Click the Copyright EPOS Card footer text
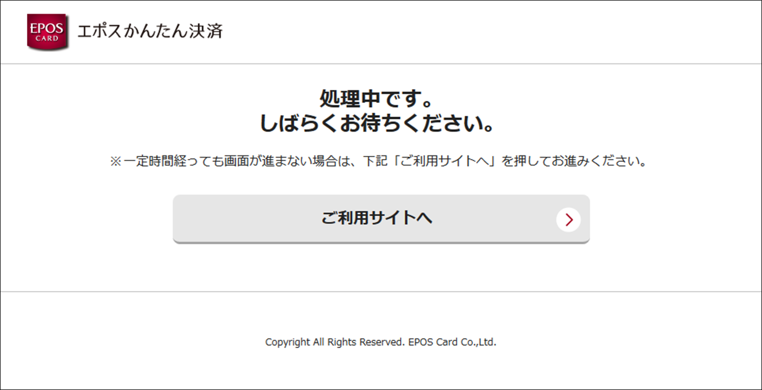 (381, 341)
